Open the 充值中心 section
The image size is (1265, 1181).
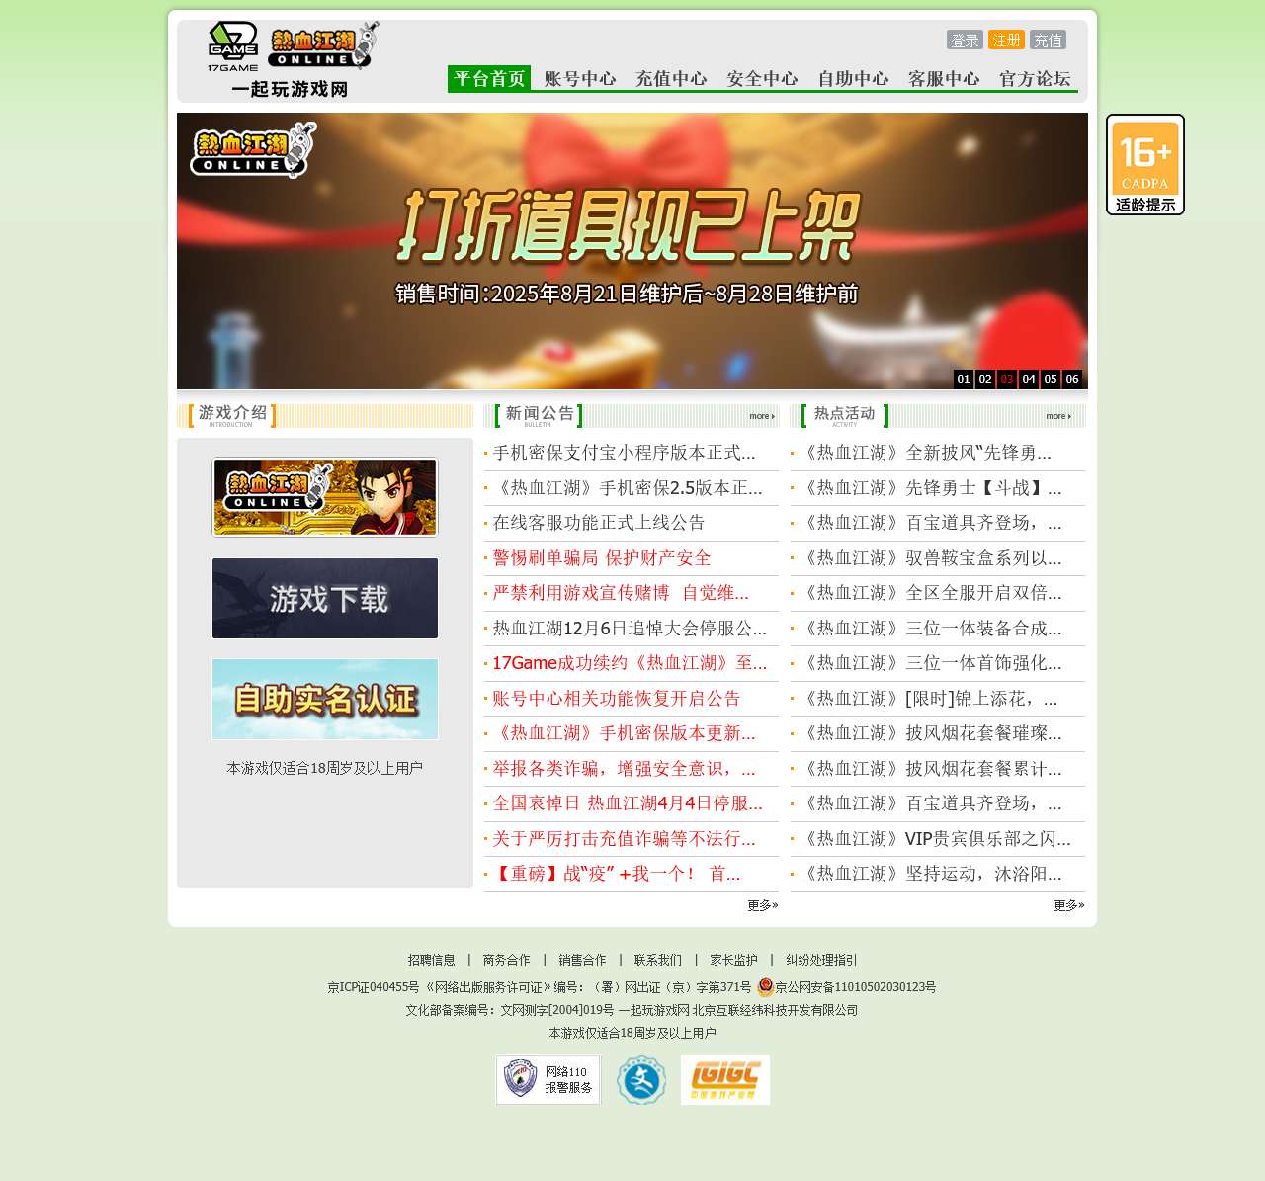671,79
